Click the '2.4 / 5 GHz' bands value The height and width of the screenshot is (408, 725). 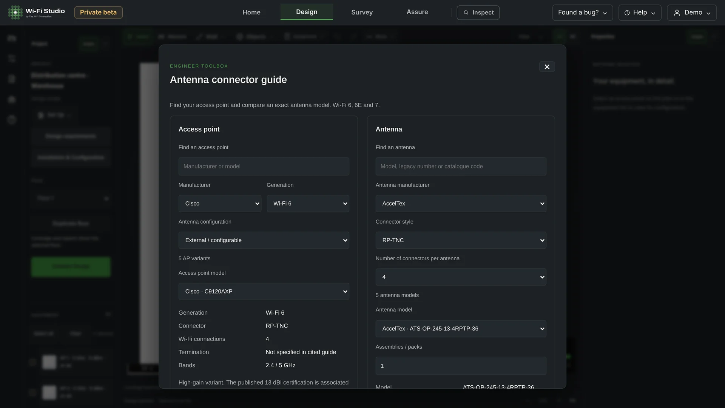coord(281,365)
